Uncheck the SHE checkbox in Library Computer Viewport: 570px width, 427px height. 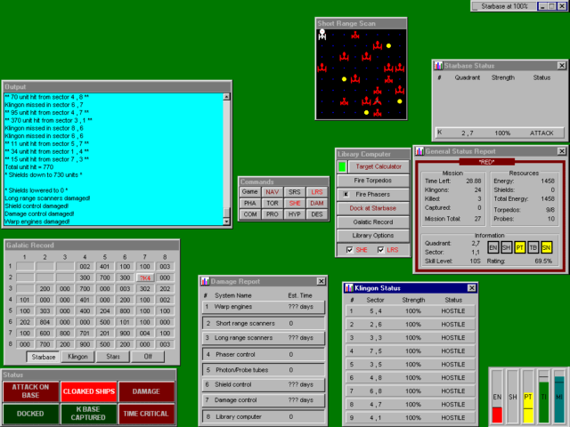(349, 250)
